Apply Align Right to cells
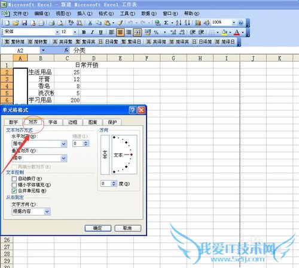This screenshot has width=299, height=268. tap(129, 32)
